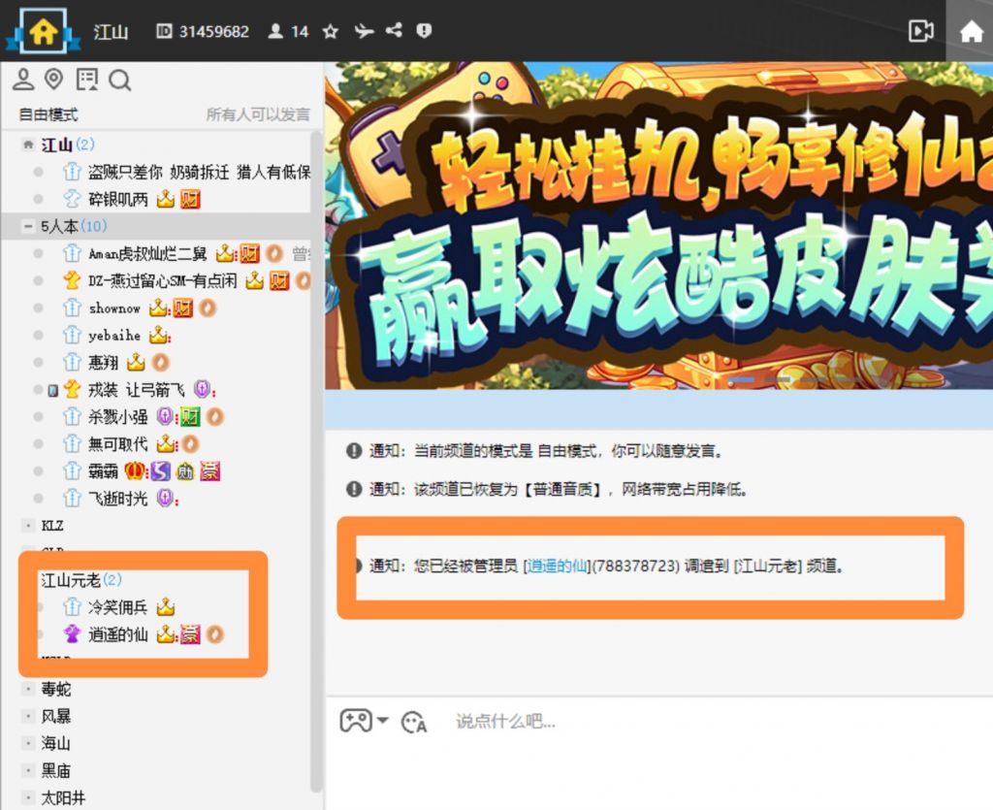Screen dimensions: 993x810
Task: Click the ID card icon beside 31459682
Action: pyautogui.click(x=164, y=31)
